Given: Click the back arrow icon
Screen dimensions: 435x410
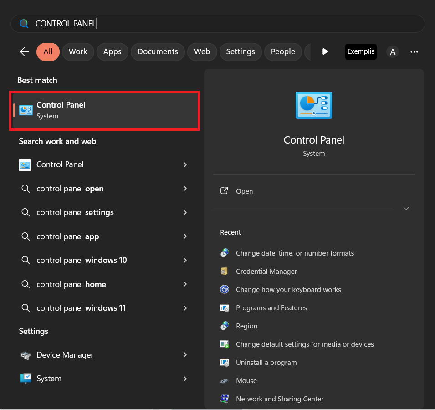Looking at the screenshot, I should click(25, 51).
